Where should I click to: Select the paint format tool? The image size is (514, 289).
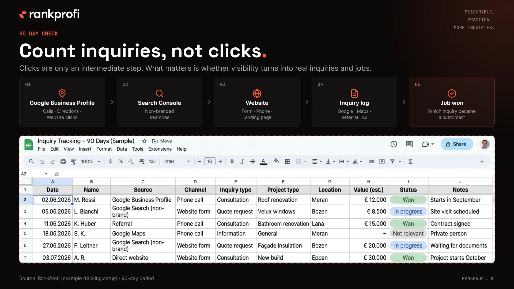point(73,161)
